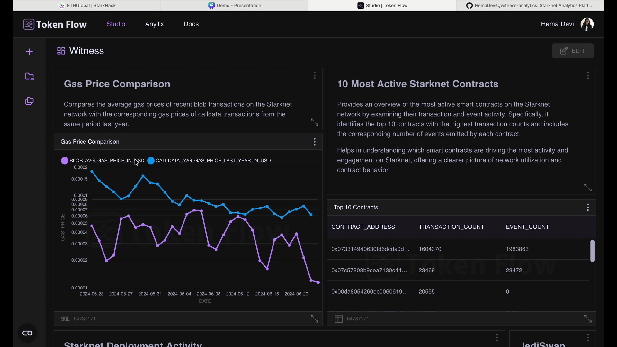This screenshot has height=347, width=617.
Task: Click transaction count 23469
Action: 426,271
